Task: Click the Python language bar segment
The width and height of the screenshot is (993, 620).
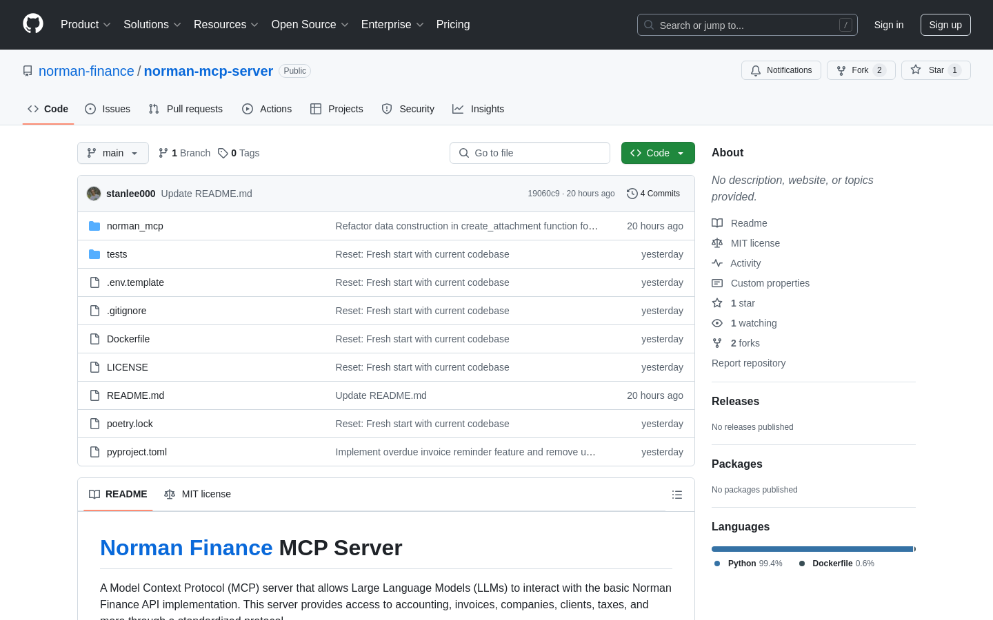Action: (812, 549)
